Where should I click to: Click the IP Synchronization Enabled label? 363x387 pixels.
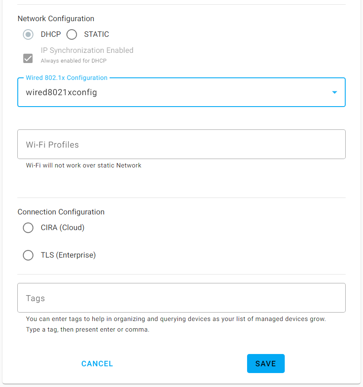point(87,50)
